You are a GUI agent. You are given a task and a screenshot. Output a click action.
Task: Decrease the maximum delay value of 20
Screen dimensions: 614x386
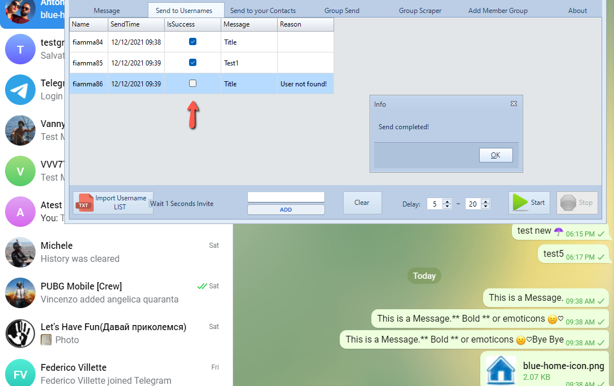[485, 207]
